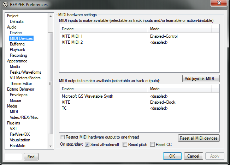Viewport: 230px width, 165px height.
Task: Open the Defaults preferences page
Action: click(17, 22)
